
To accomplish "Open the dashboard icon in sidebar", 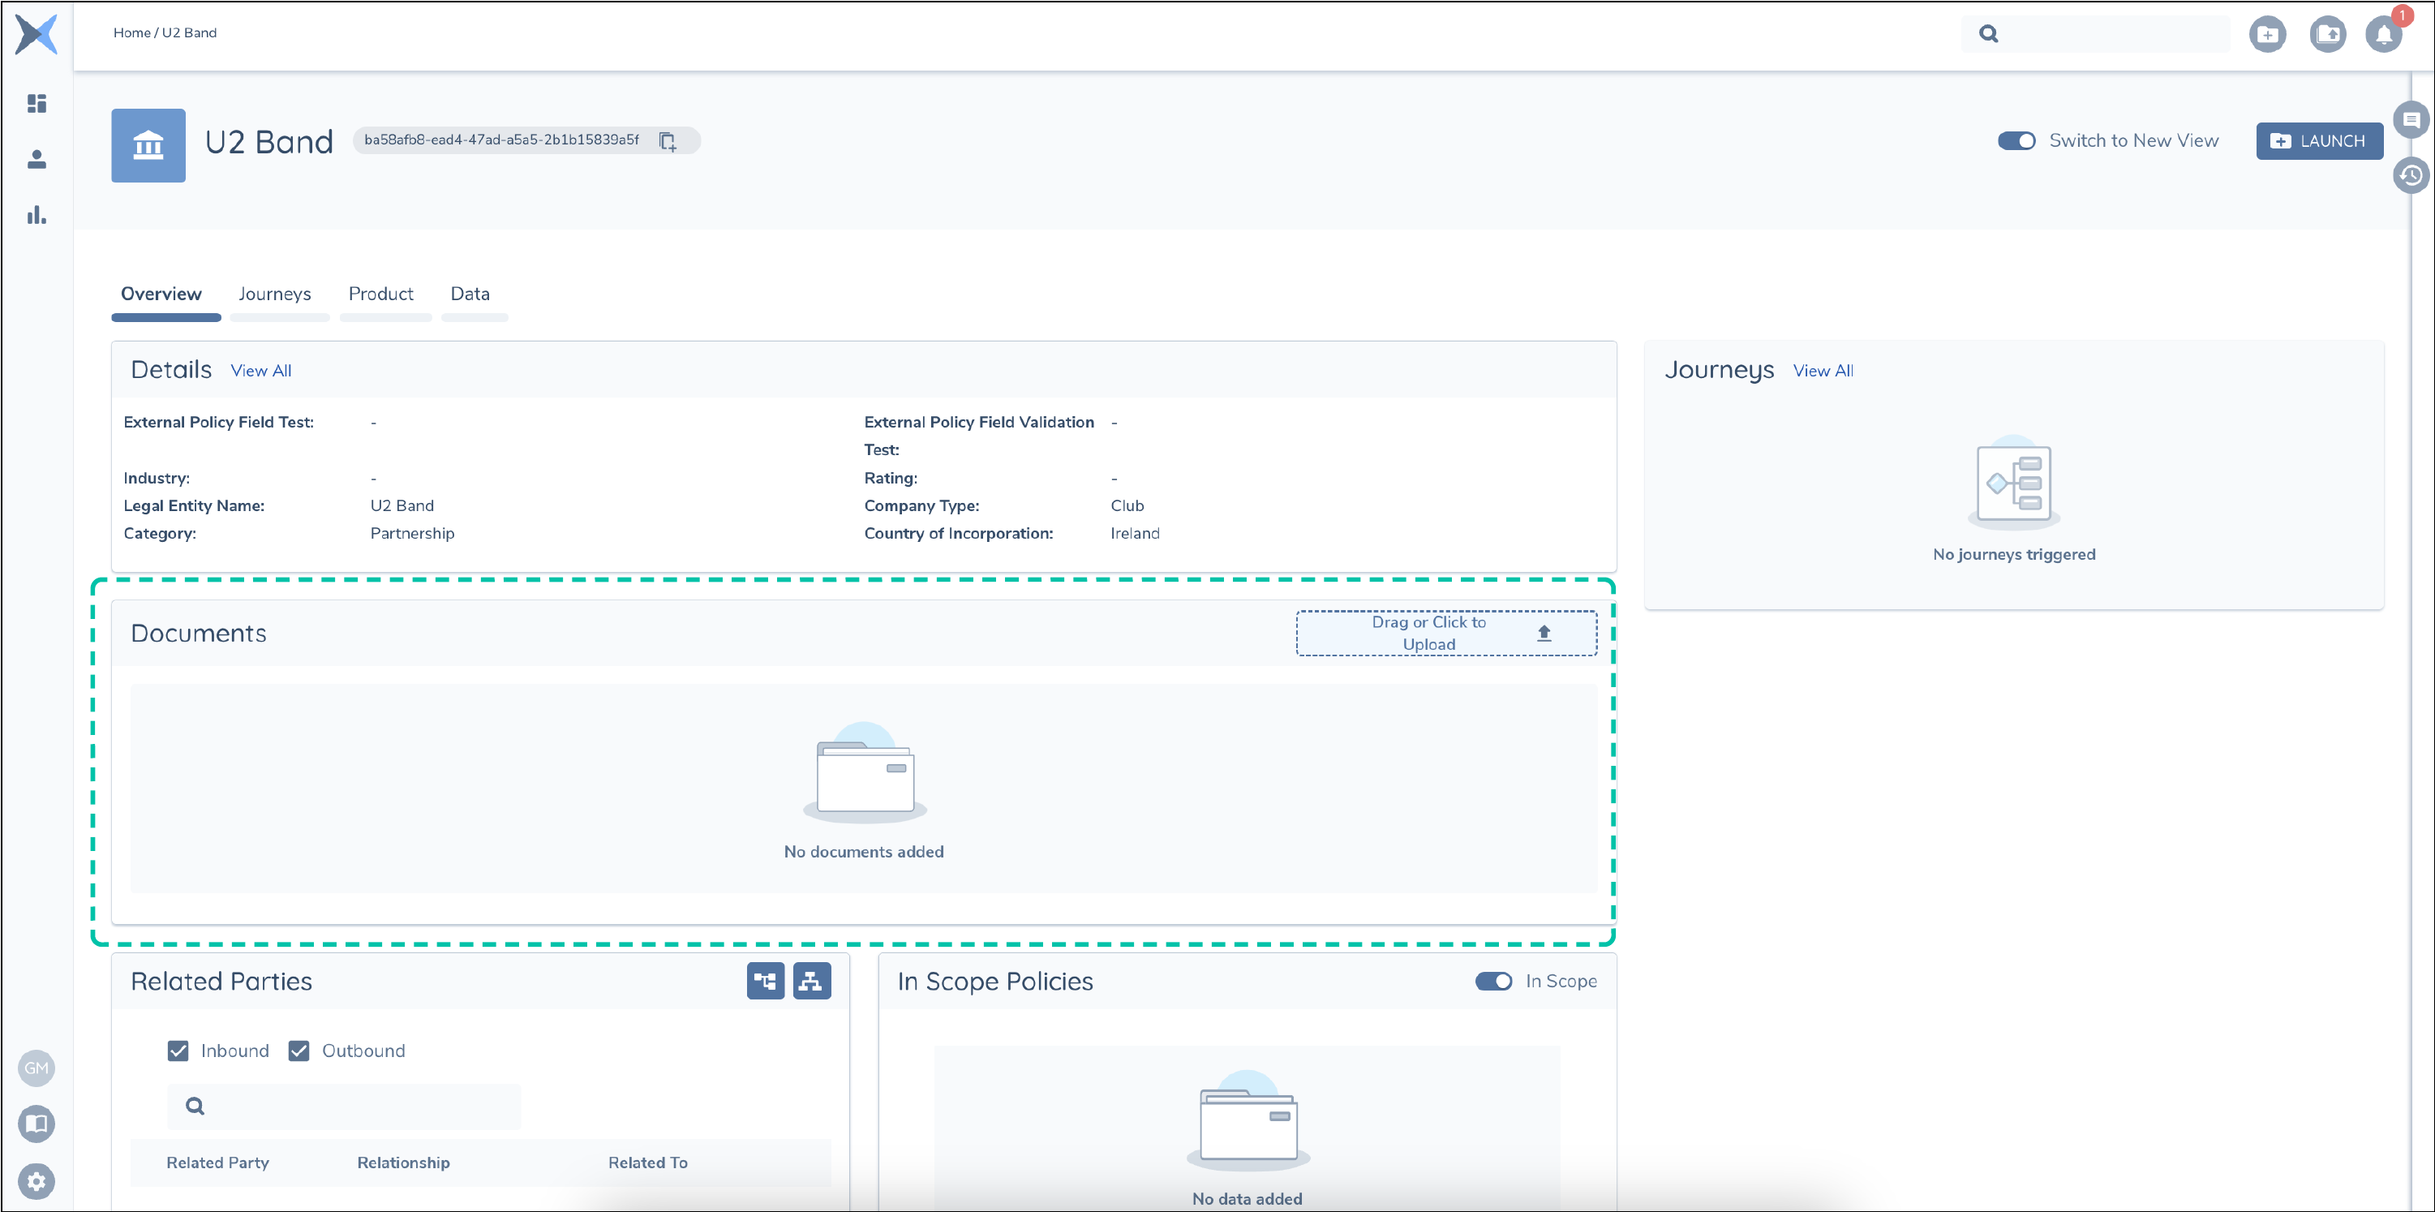I will (37, 103).
